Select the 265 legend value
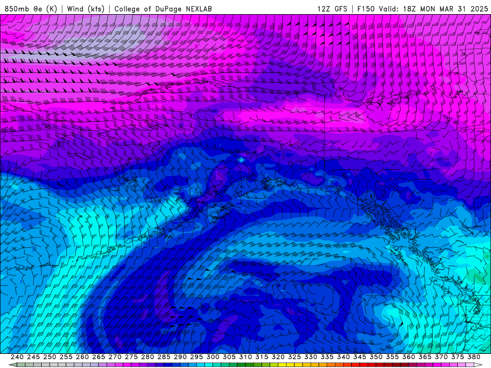491x368 pixels. pyautogui.click(x=99, y=357)
